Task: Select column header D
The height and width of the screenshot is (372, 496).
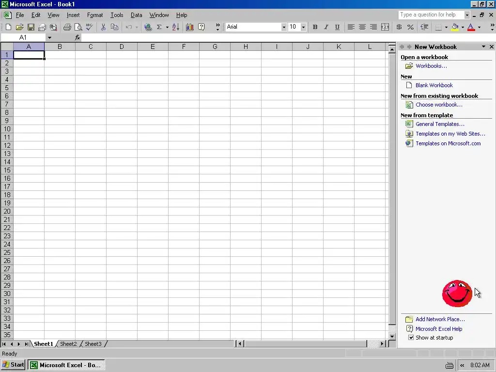Action: pyautogui.click(x=122, y=47)
